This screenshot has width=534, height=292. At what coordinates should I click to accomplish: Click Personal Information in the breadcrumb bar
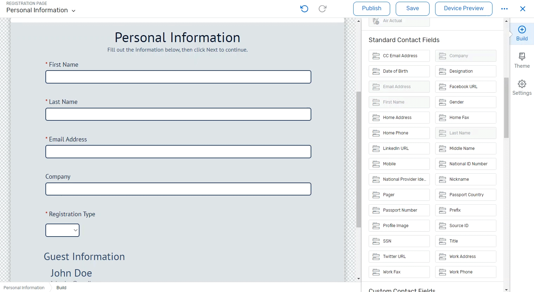pos(24,287)
